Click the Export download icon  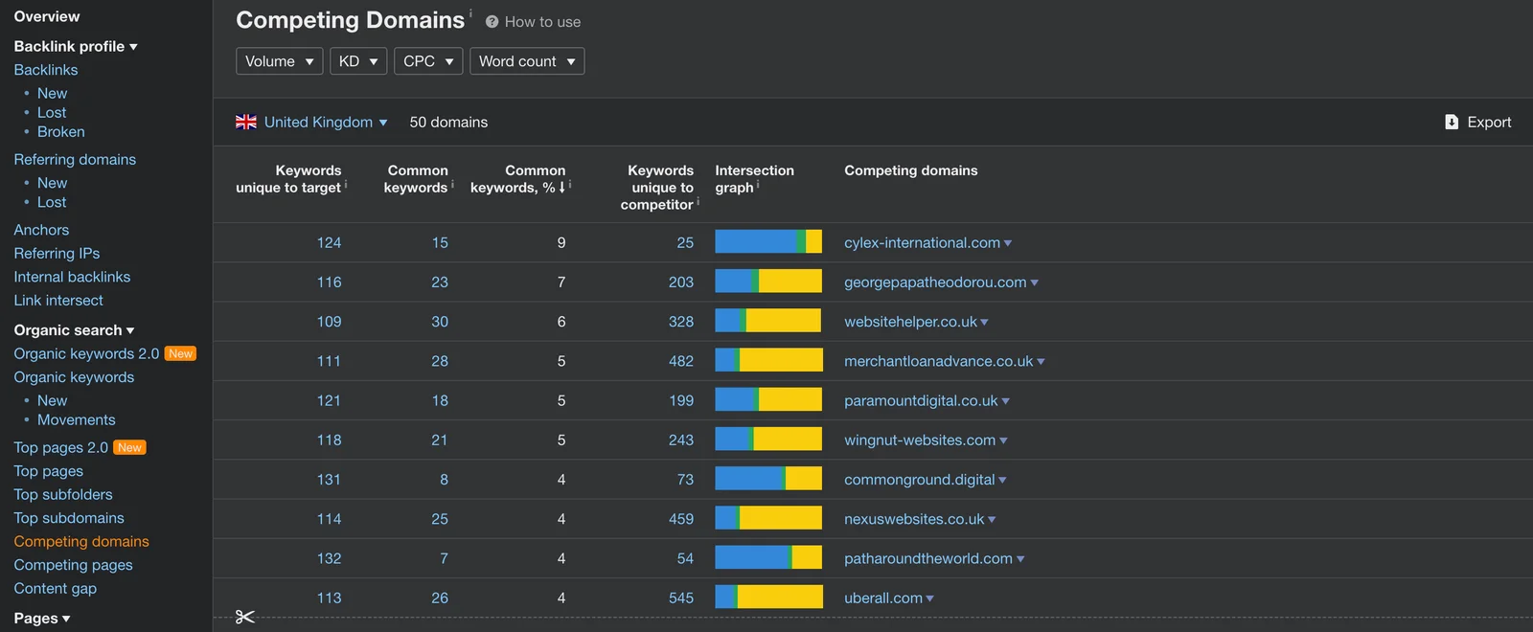coord(1452,123)
